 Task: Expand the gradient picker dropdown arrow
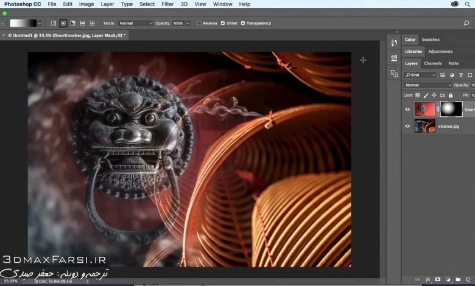[40, 23]
